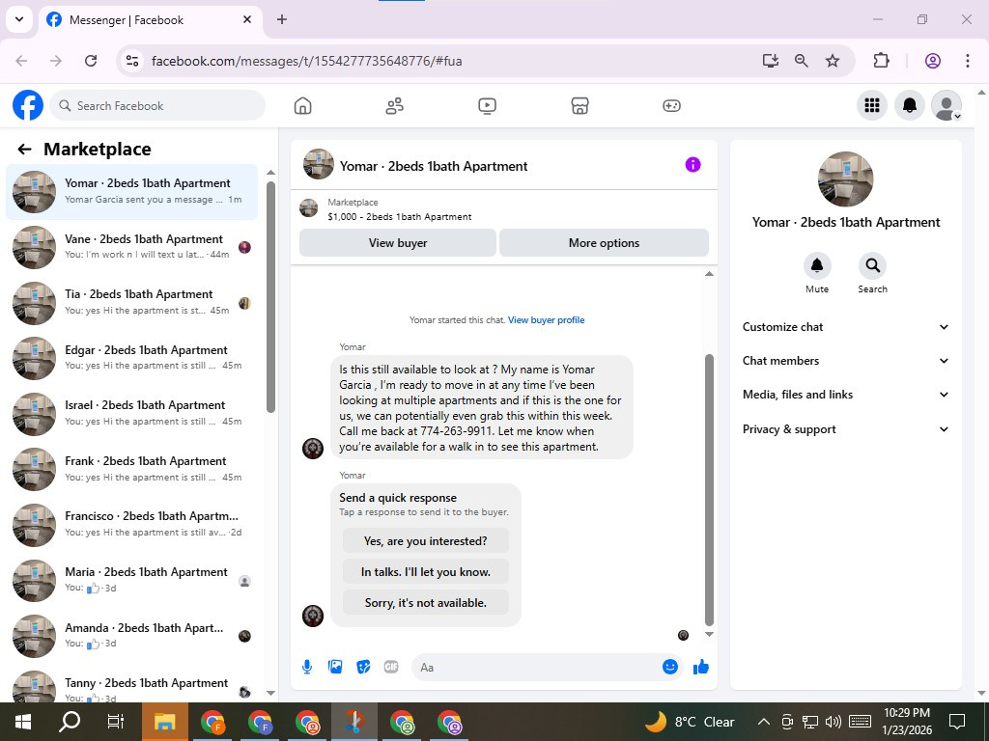Open the browser zoom magnifier icon
Viewport: 989px width, 741px height.
(x=801, y=61)
